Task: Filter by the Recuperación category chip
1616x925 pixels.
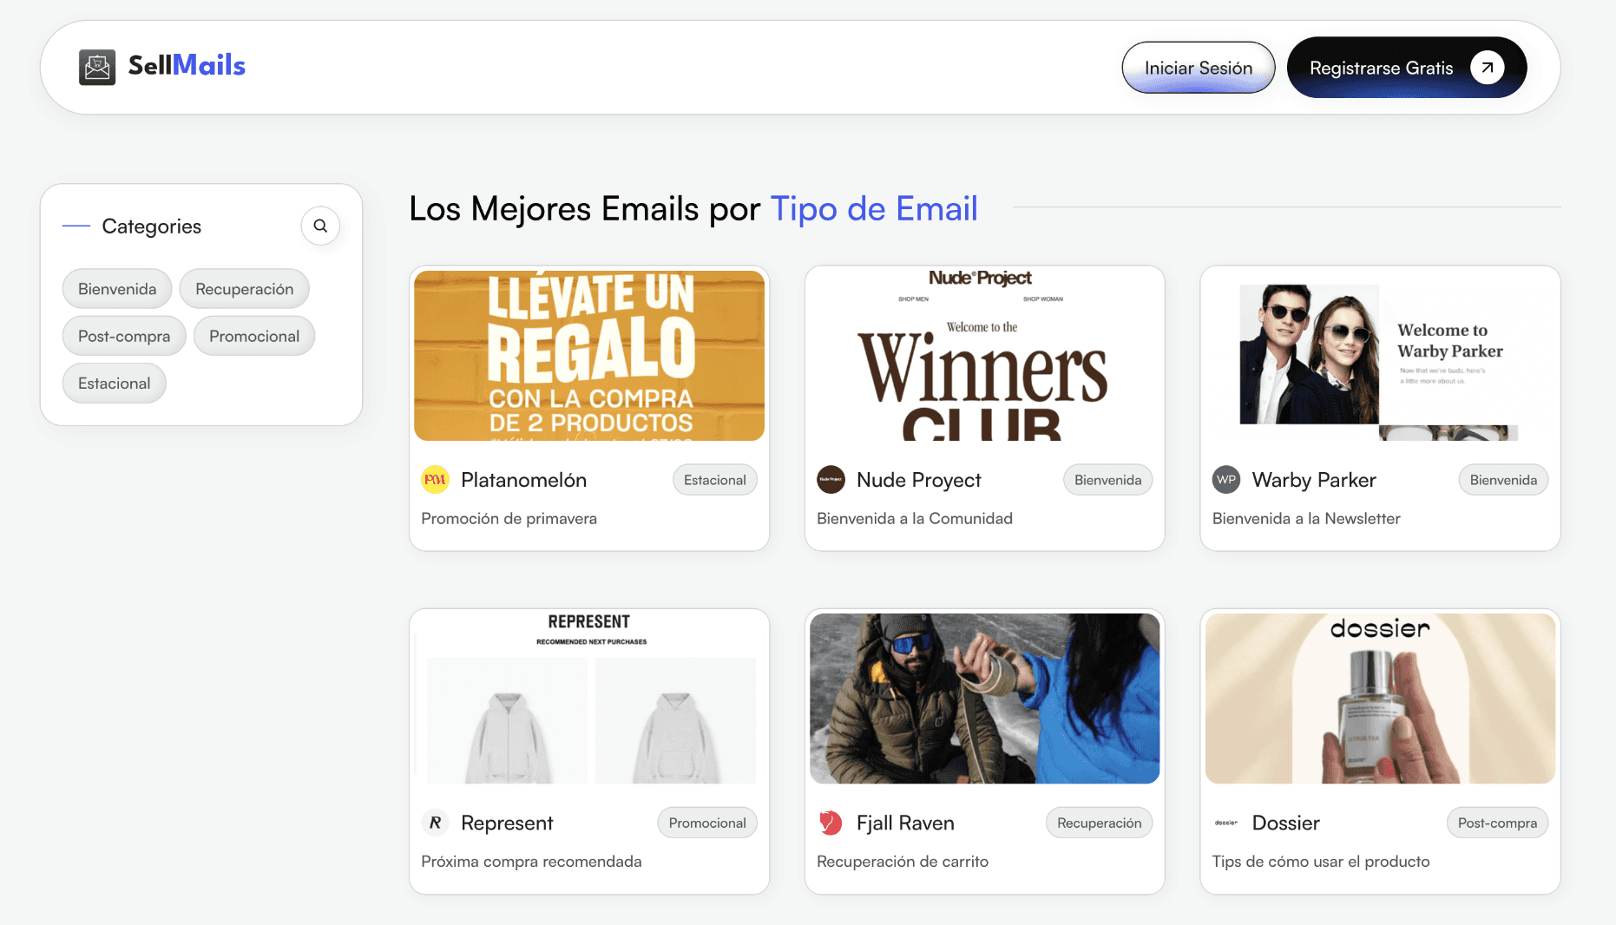Action: point(244,289)
